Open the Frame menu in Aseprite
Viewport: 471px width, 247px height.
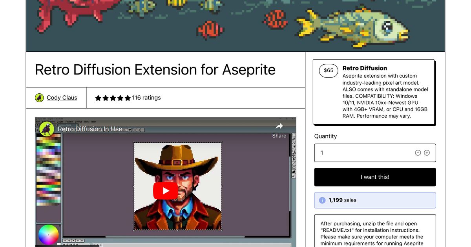click(x=69, y=122)
